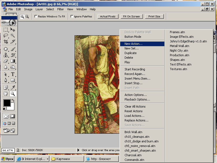The width and height of the screenshot is (217, 163).
Task: Select Load Actions... menu entry
Action: click(142, 116)
